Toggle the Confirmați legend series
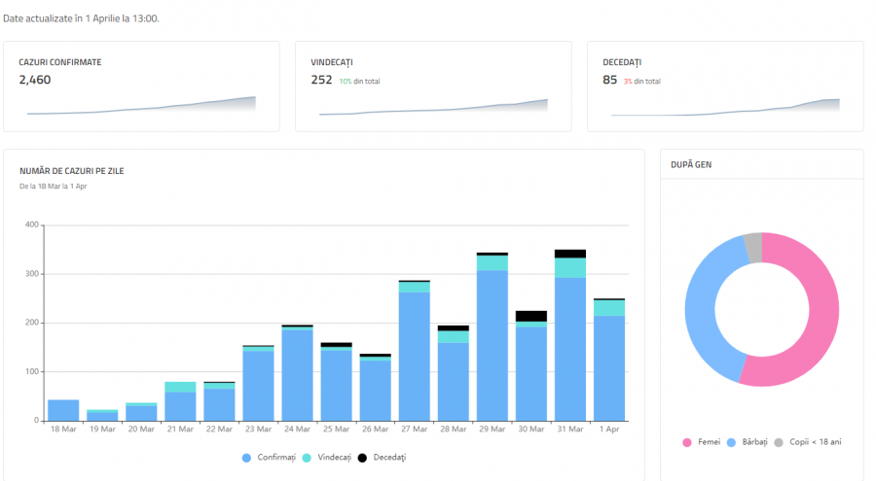Screen dimensions: 876x481 click(273, 457)
